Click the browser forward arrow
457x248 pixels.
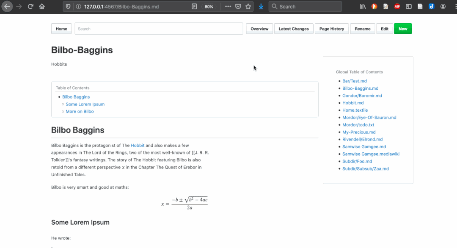19,6
